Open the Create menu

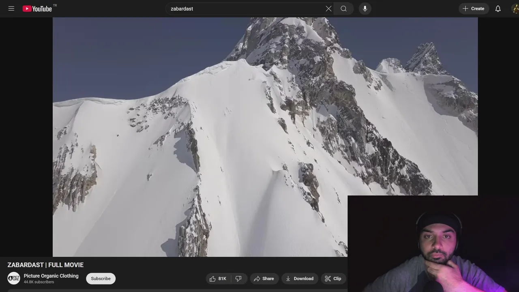click(x=474, y=9)
